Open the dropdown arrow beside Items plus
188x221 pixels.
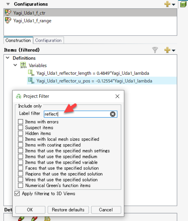point(174,50)
